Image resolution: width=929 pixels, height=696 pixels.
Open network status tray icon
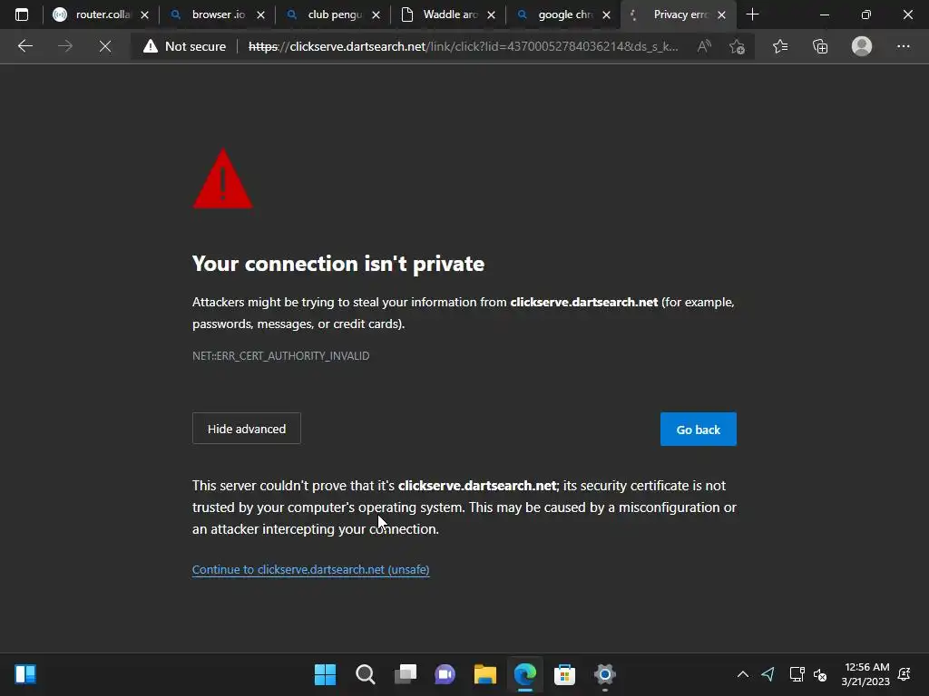pos(797,674)
